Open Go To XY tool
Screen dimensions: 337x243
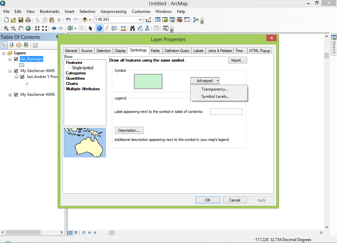(147, 28)
